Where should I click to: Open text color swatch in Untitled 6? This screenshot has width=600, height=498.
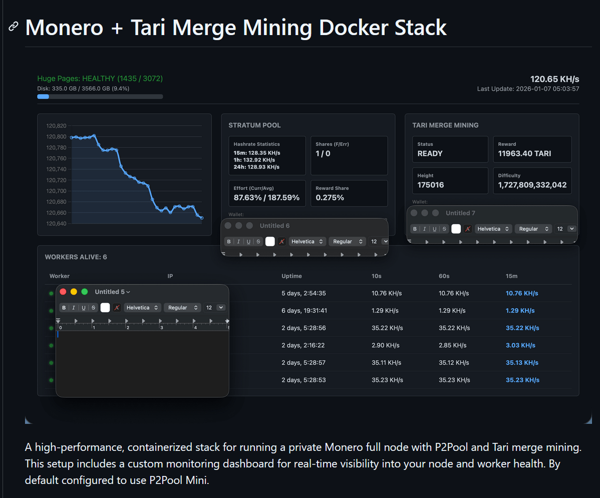pos(270,241)
